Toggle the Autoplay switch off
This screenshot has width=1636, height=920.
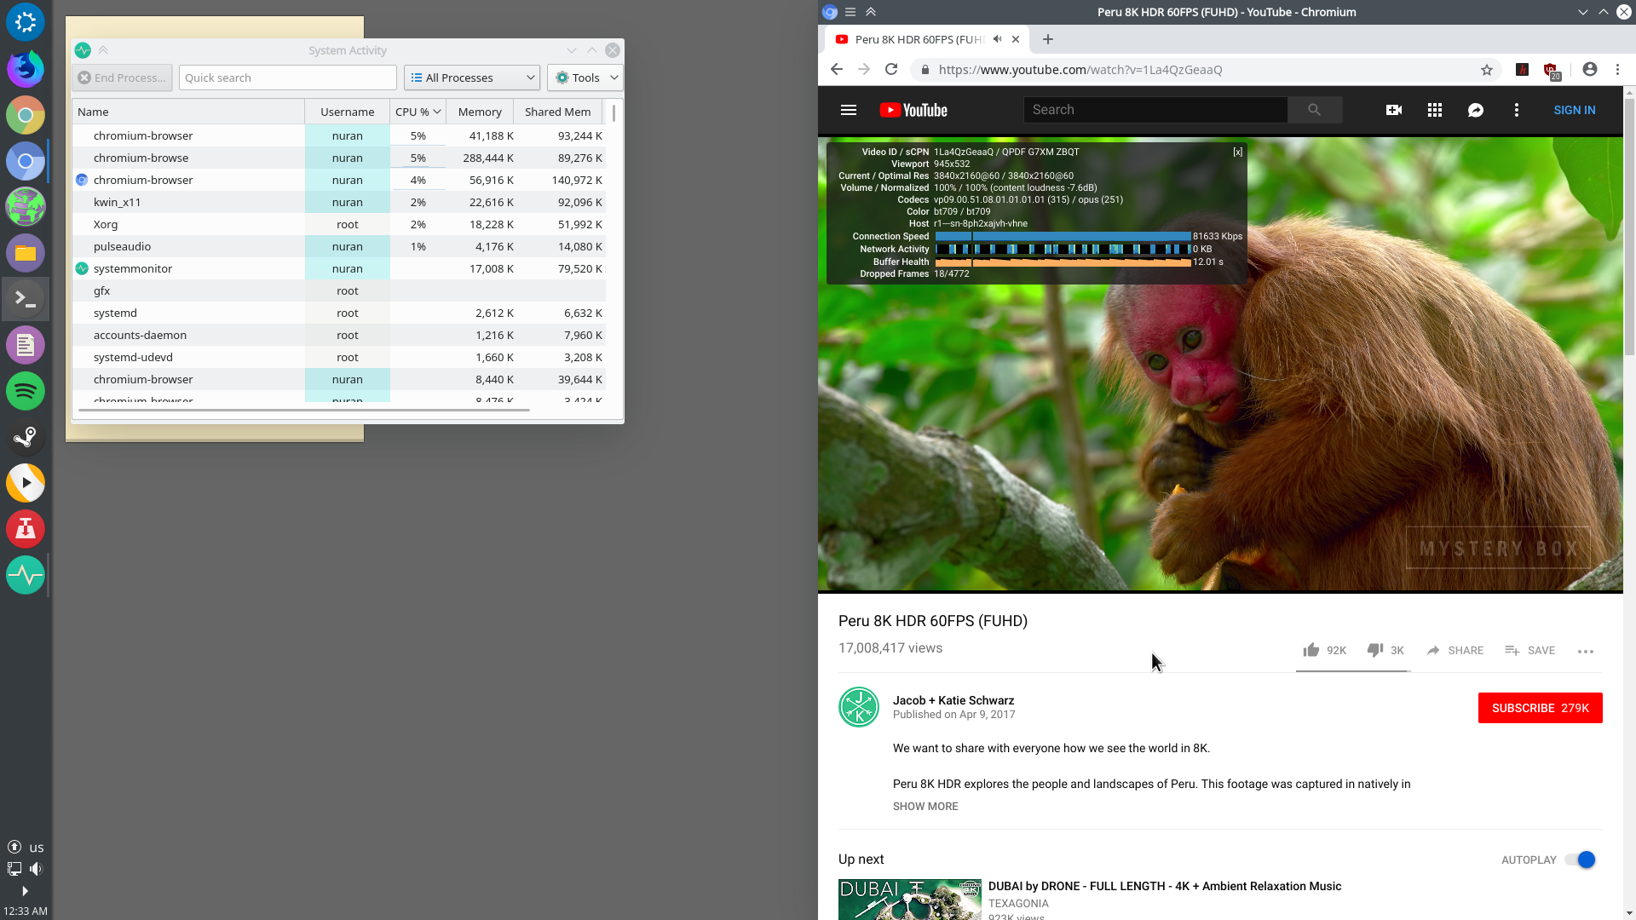pyautogui.click(x=1581, y=860)
